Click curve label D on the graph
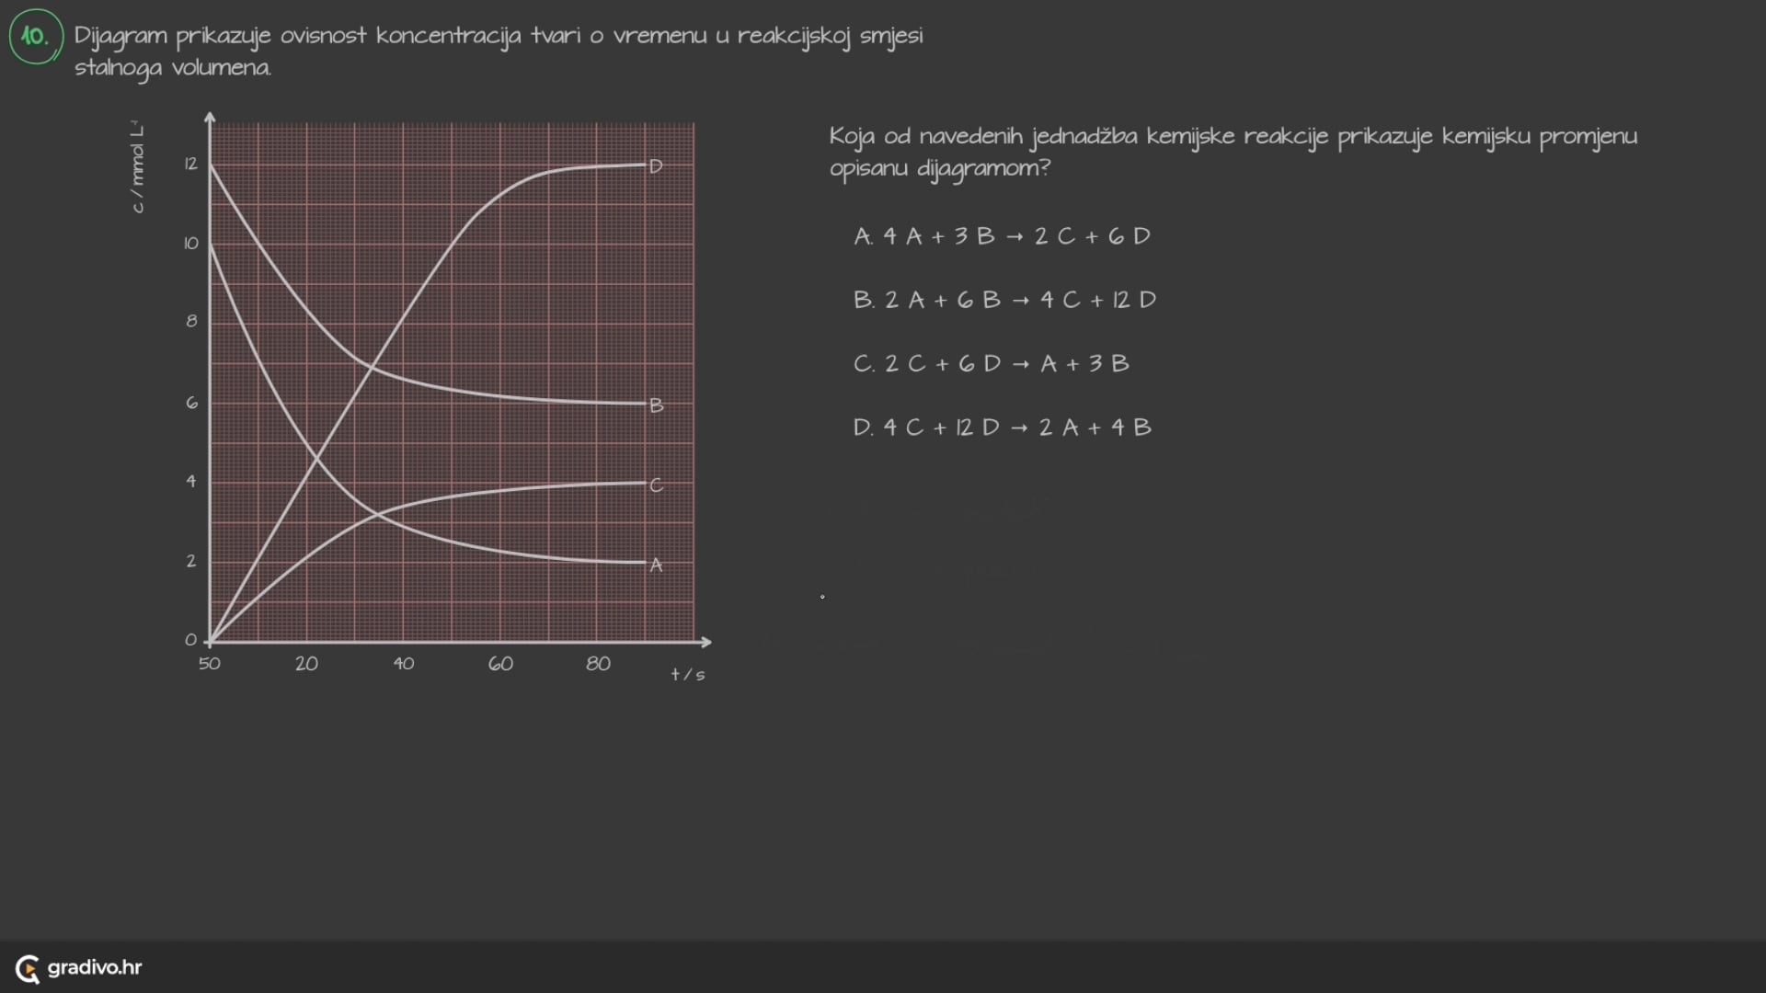Screen dimensions: 1766x993 click(656, 166)
